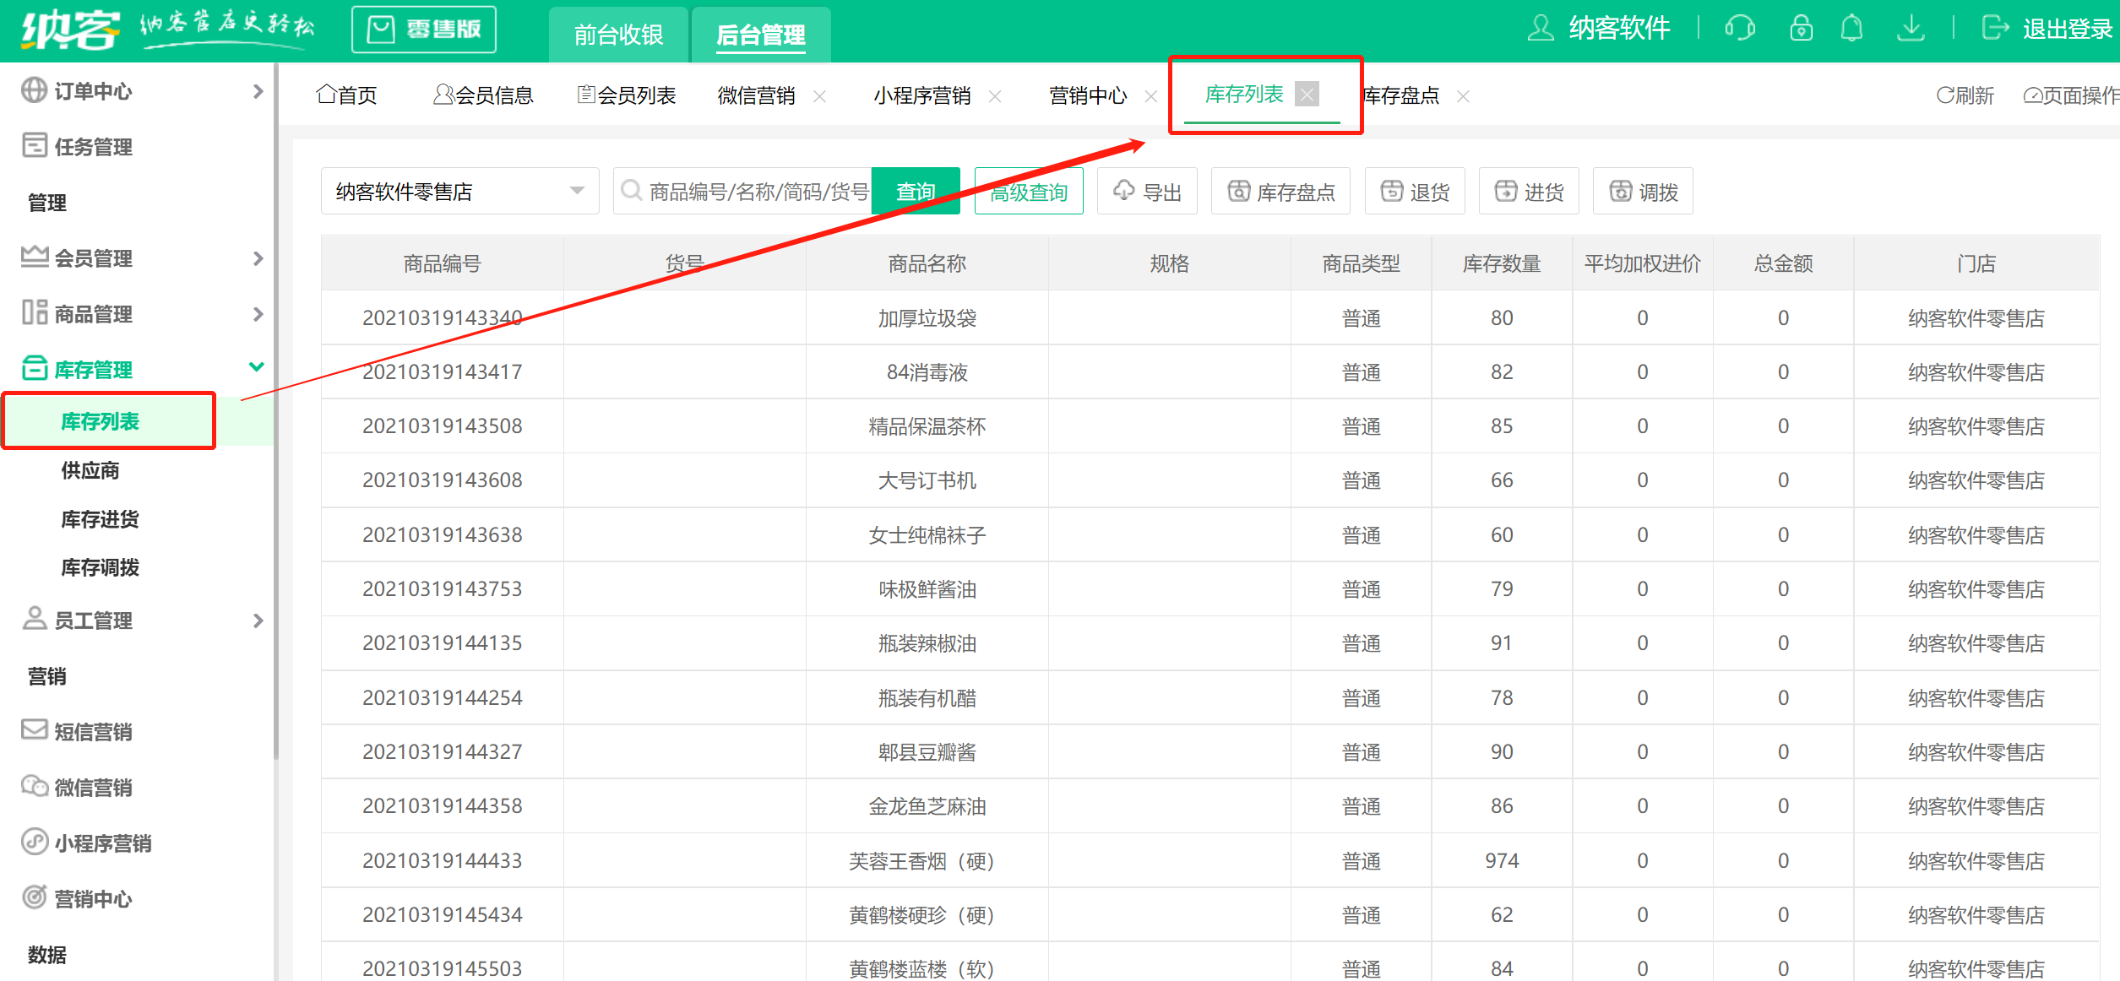Expand the 会员管理 sidebar section
This screenshot has width=2120, height=981.
[x=95, y=258]
